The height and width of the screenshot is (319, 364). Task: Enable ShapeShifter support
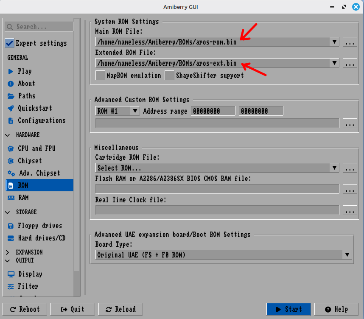click(x=169, y=76)
